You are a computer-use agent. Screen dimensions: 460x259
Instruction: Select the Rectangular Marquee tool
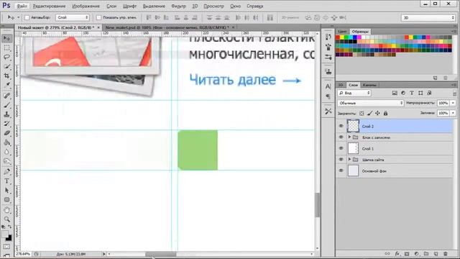click(6, 47)
